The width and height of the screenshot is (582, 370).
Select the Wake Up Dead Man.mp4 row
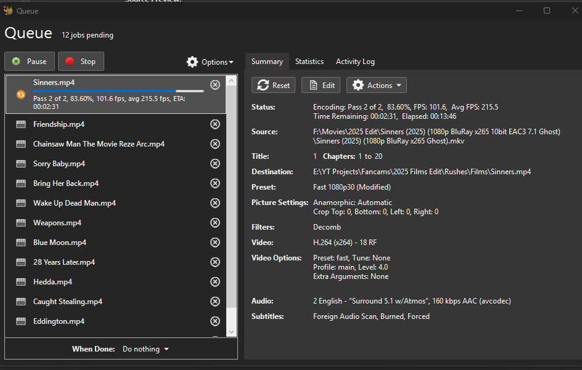(115, 203)
